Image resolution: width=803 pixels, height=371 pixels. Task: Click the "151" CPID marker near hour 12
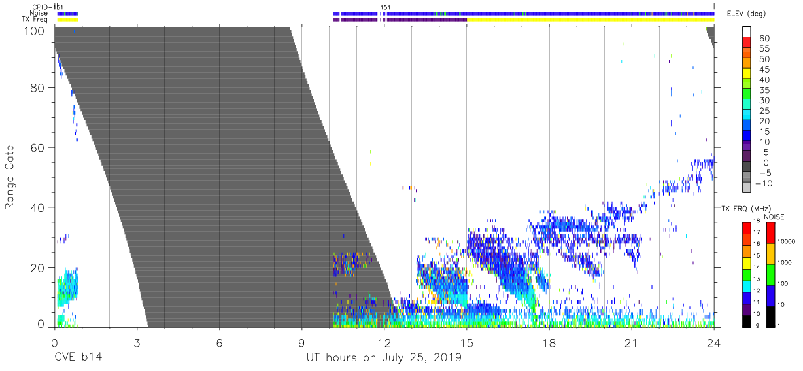[x=386, y=7]
